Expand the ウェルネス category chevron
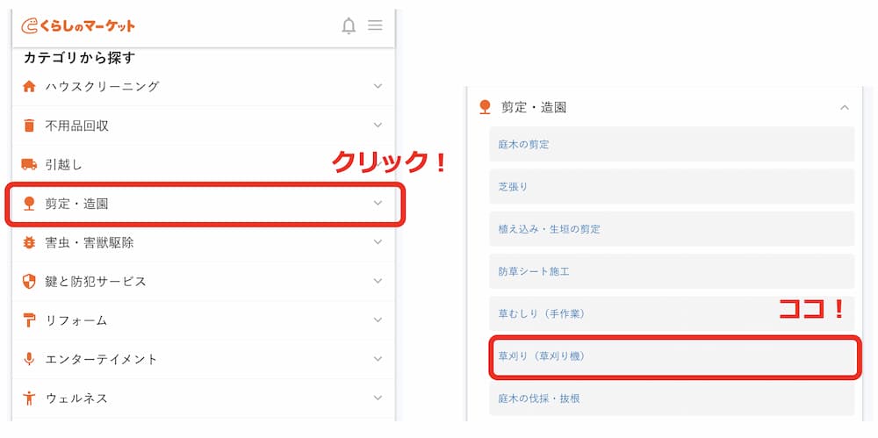Image resolution: width=878 pixels, height=438 pixels. tap(378, 398)
